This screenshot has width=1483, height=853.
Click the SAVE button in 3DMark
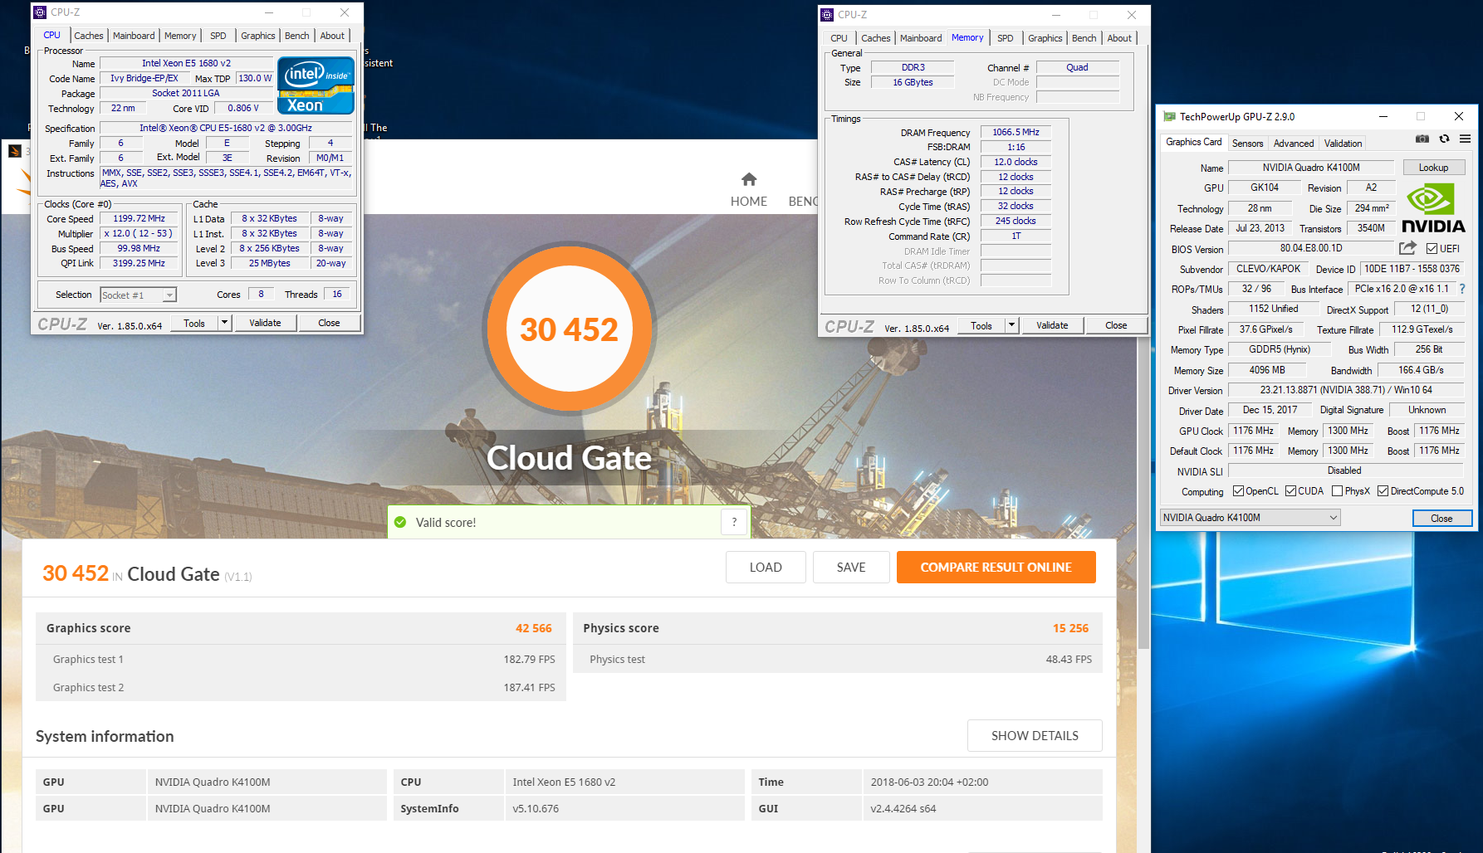pos(851,568)
